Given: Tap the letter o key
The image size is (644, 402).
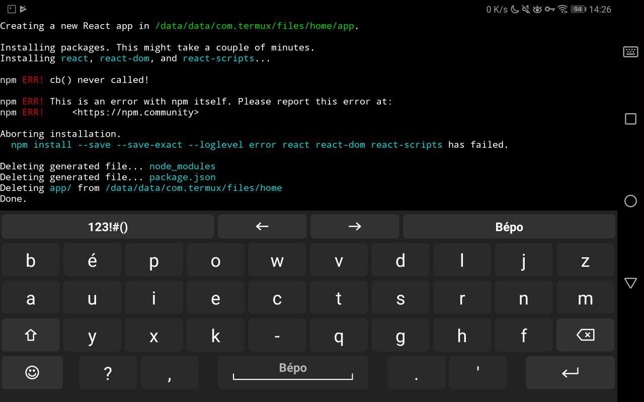Looking at the screenshot, I should pos(215,261).
